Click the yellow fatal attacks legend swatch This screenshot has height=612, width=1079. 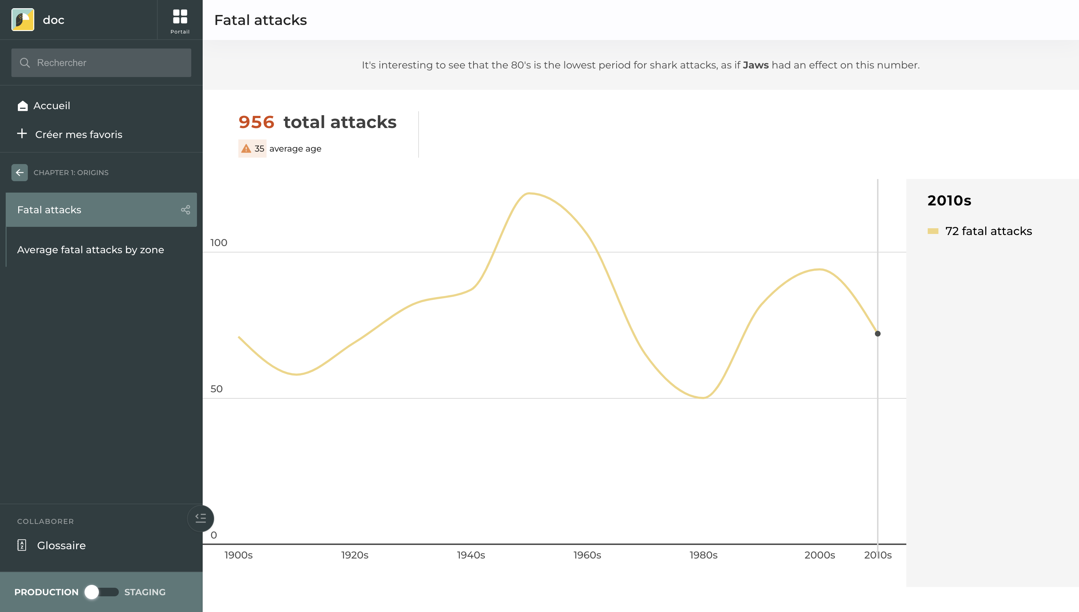933,231
